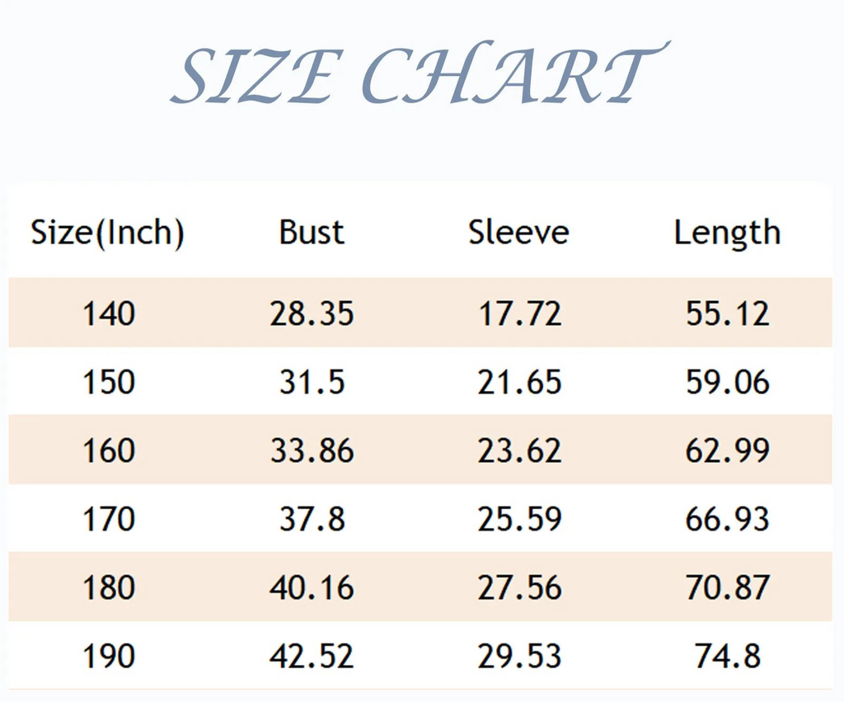Click length value 55.12
844x702 pixels.
[x=727, y=313]
